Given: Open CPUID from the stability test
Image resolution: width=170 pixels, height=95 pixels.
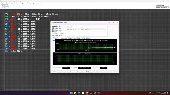Looking at the screenshot, I should 87,72.
